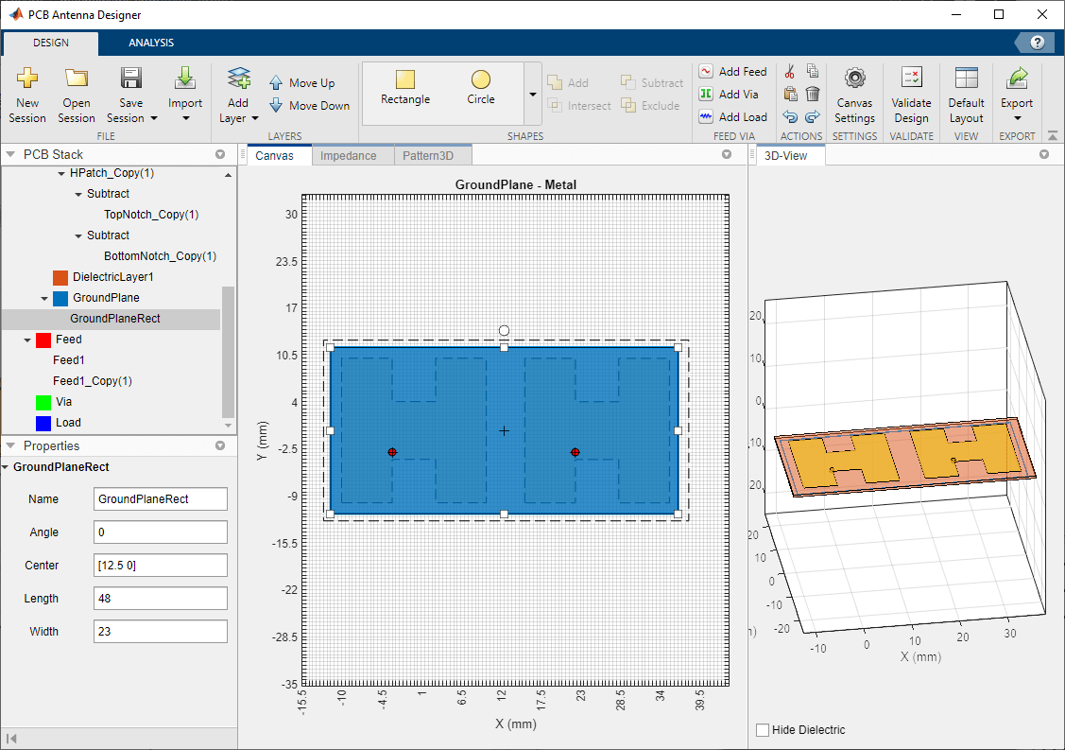Click the Validate Design icon
Image resolution: width=1065 pixels, height=750 pixels.
911,79
